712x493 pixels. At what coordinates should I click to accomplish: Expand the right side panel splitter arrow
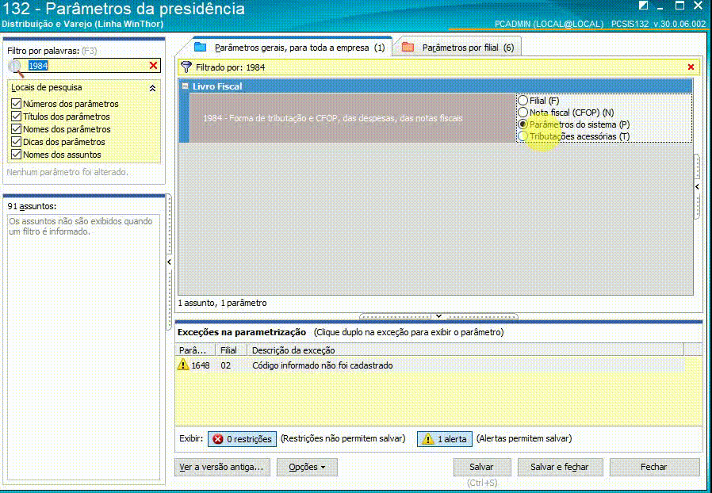point(697,186)
